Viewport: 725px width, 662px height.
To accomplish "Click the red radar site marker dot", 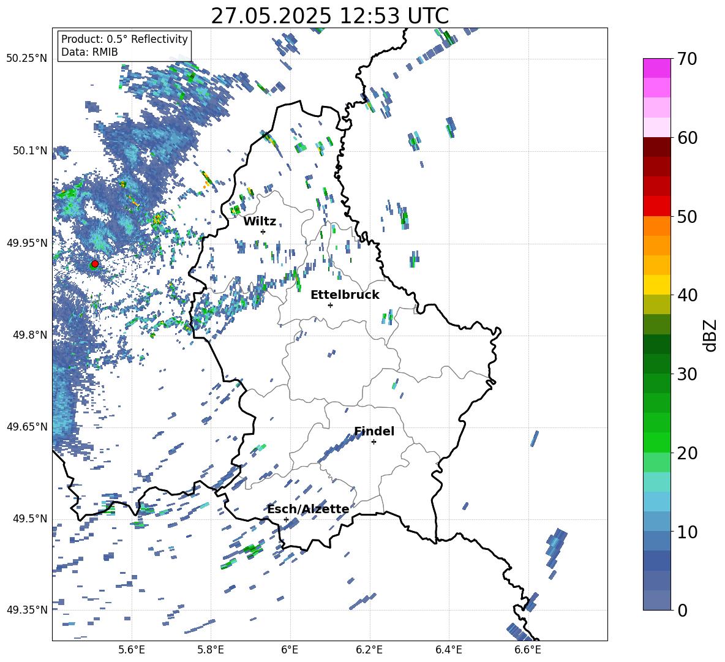I will [95, 264].
